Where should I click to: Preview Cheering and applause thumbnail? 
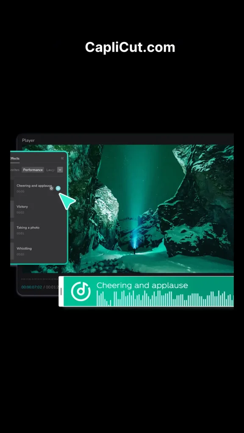pos(12,188)
